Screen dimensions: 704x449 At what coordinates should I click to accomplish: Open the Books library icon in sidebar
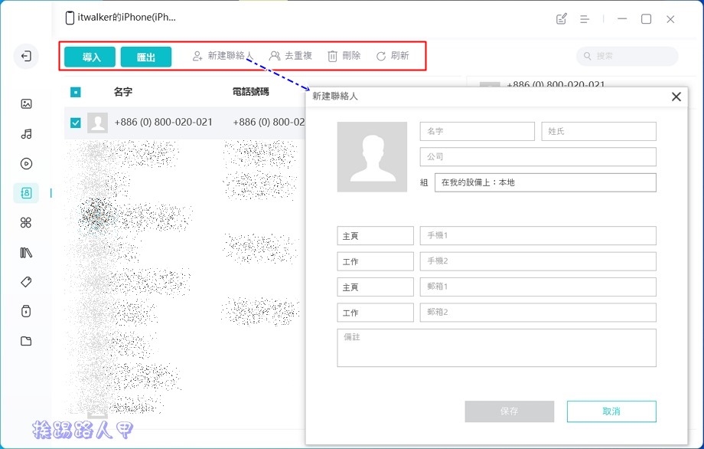[x=26, y=253]
